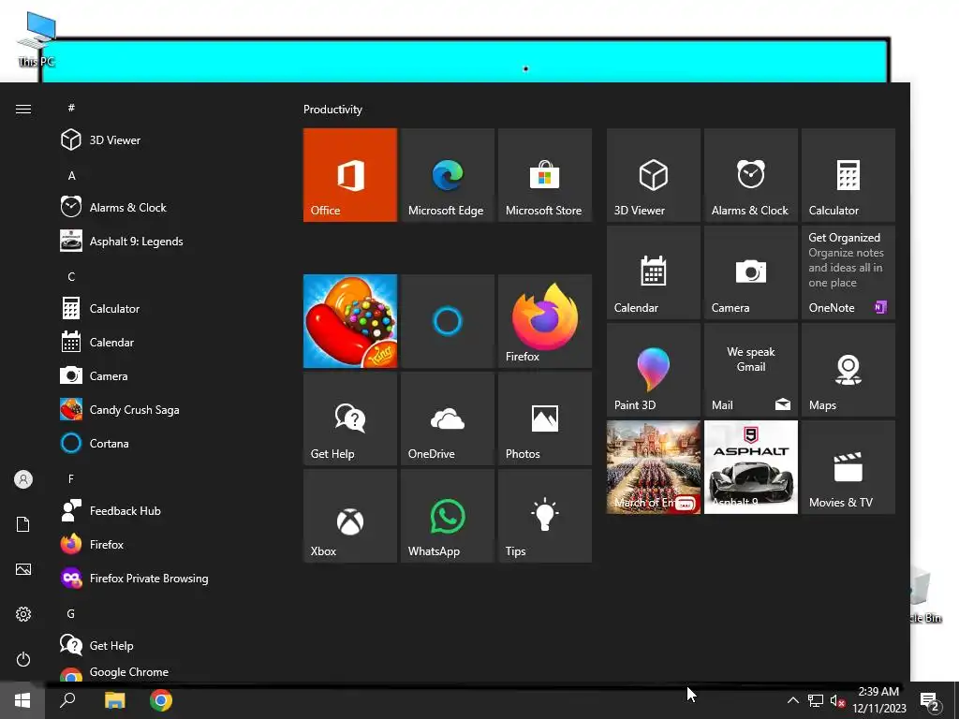This screenshot has height=719, width=959.
Task: Open the Asphalt 9 tile
Action: [750, 467]
